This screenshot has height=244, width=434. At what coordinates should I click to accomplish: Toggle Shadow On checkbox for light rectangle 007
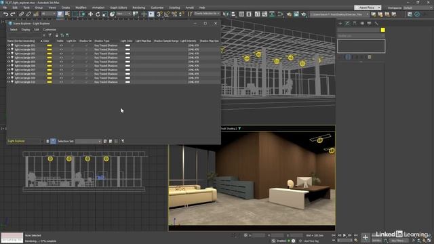point(86,70)
